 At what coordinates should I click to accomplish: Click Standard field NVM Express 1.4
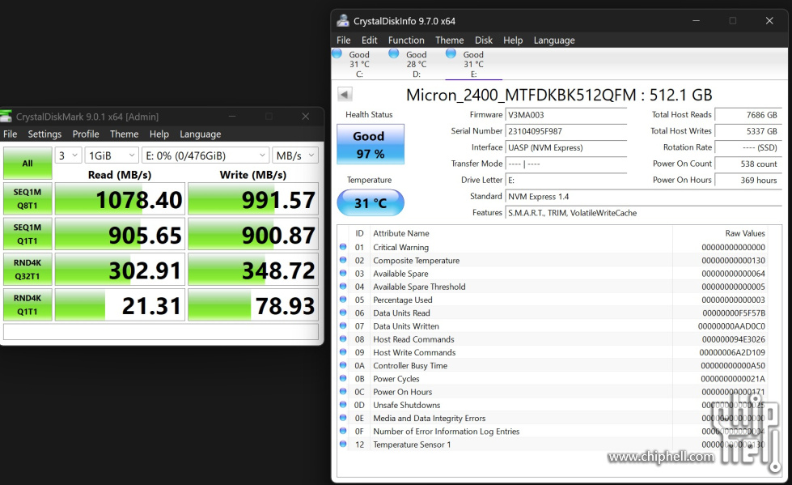coord(643,196)
